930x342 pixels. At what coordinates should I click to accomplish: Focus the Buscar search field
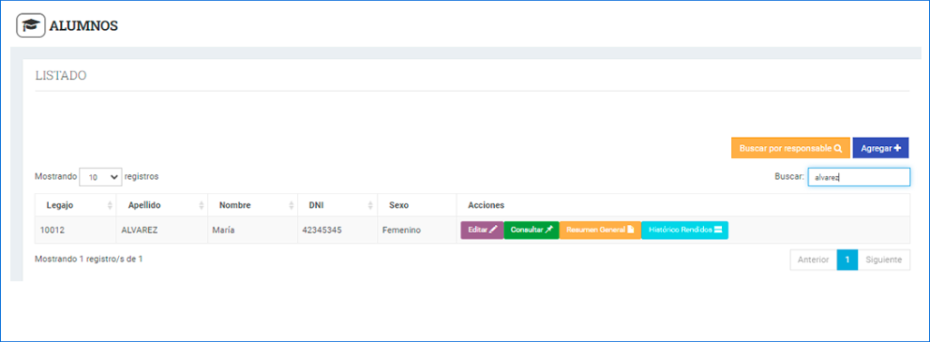(859, 177)
